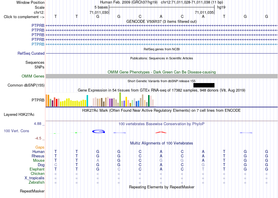Open the GTEx PTPRB expression bar chart
278x198 pixels.
click(101, 100)
